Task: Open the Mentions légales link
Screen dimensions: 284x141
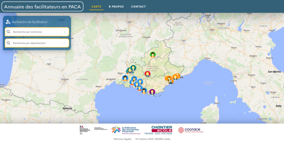Action: [x=123, y=139]
